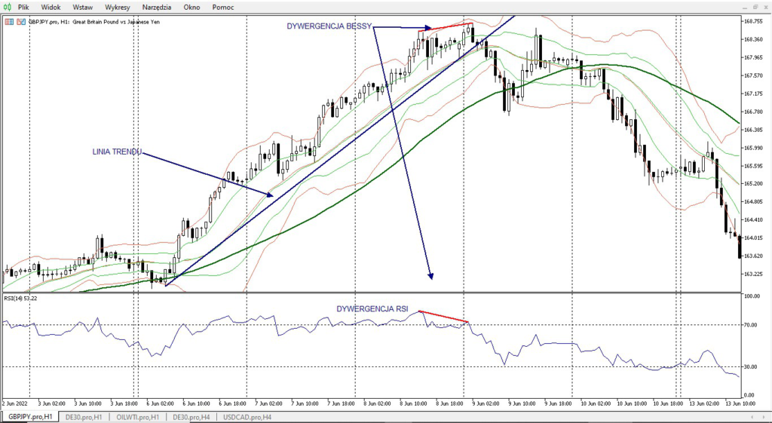Click the first chart panel icon

[x=8, y=22]
